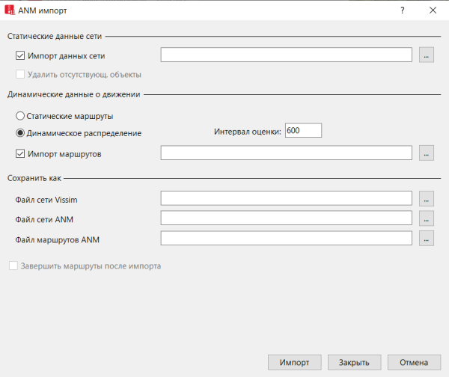Click the network data import path field
Screen dimensions: 449x377
[x=287, y=55]
